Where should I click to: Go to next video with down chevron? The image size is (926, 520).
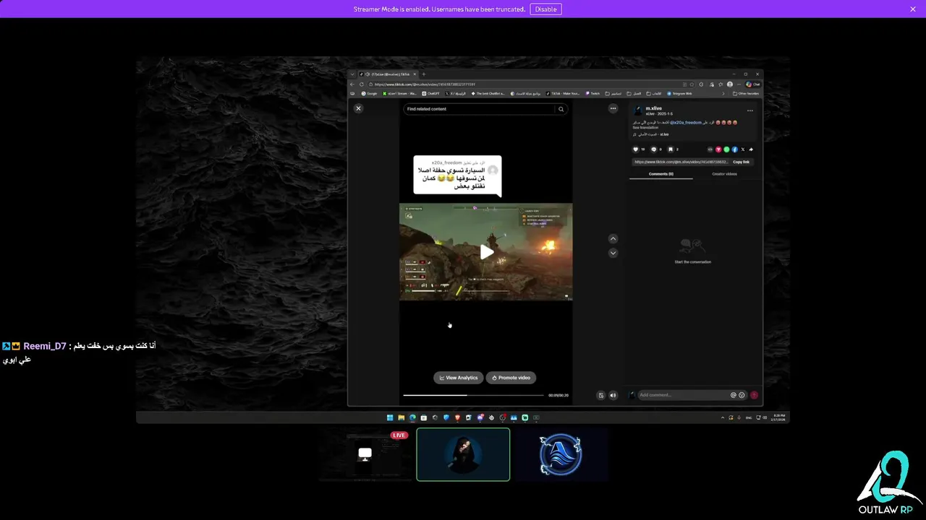pos(613,253)
